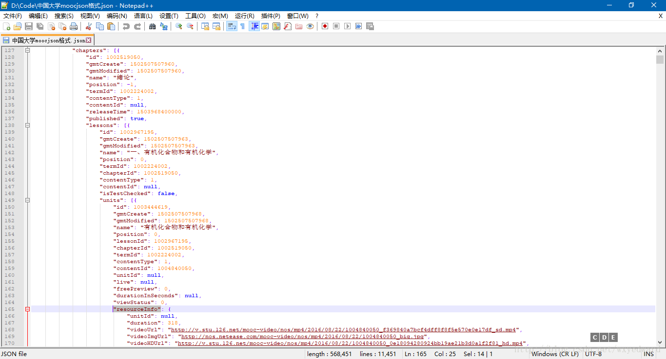Image resolution: width=666 pixels, height=359 pixels.
Task: Click Run macro multiple times icon
Action: 358,26
